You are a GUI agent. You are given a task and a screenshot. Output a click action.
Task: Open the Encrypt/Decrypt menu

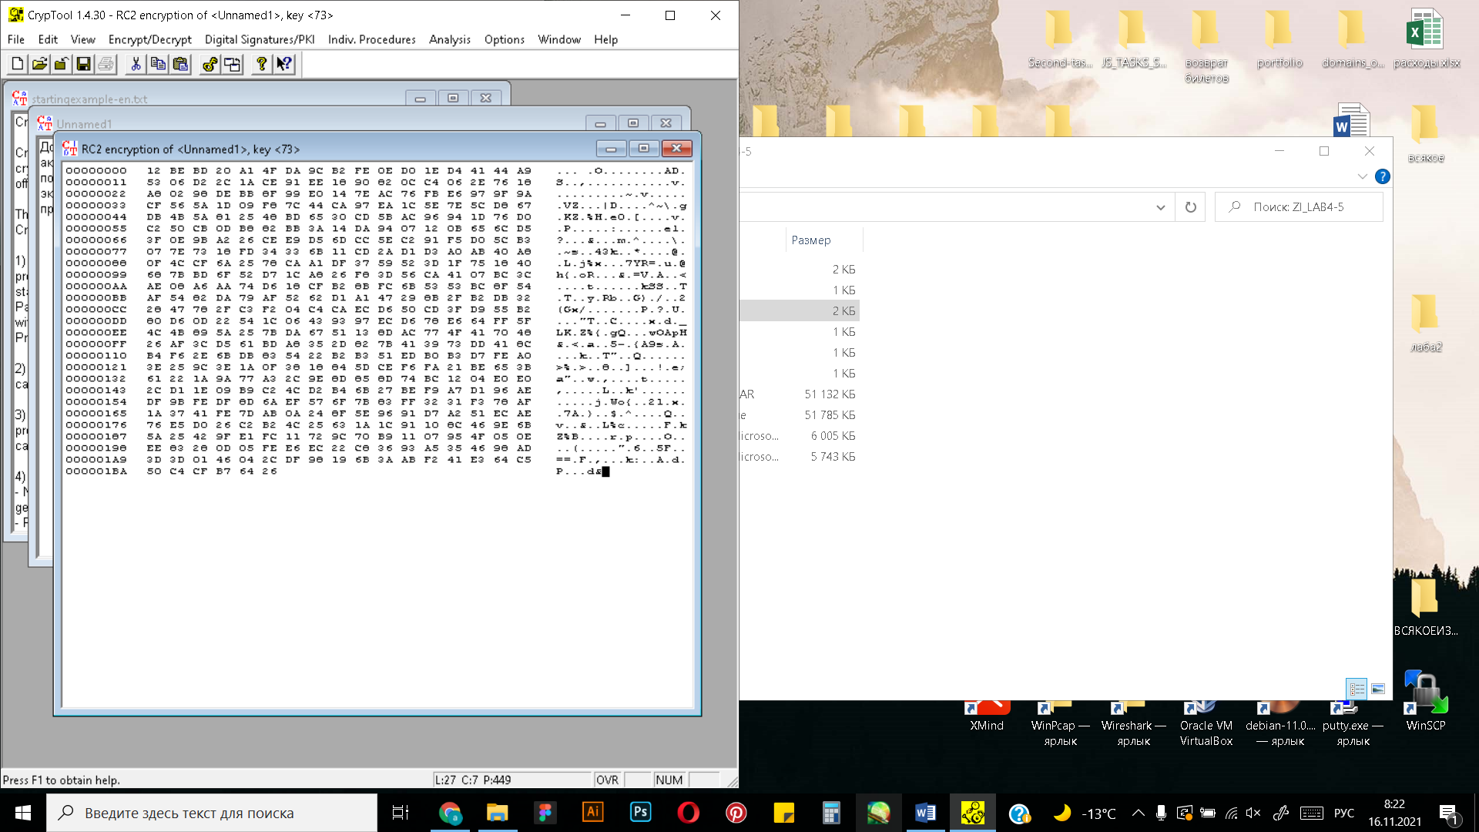[x=149, y=39]
